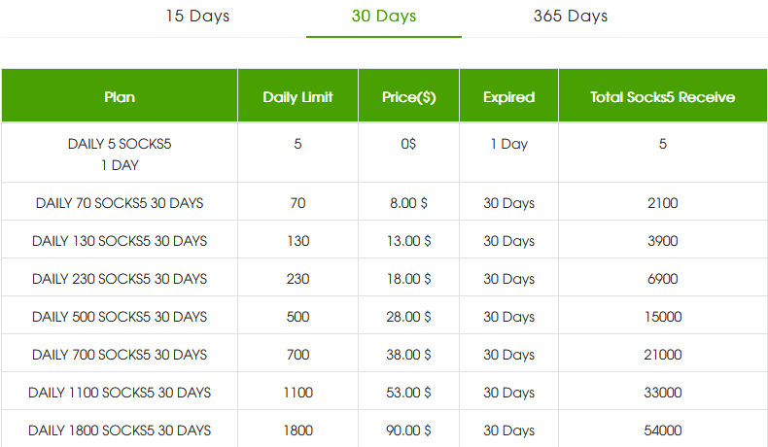Click the Total Socks5 Receive header
The width and height of the screenshot is (768, 447).
[662, 97]
